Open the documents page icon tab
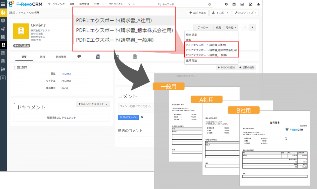The image size is (317, 189). (x=98, y=57)
